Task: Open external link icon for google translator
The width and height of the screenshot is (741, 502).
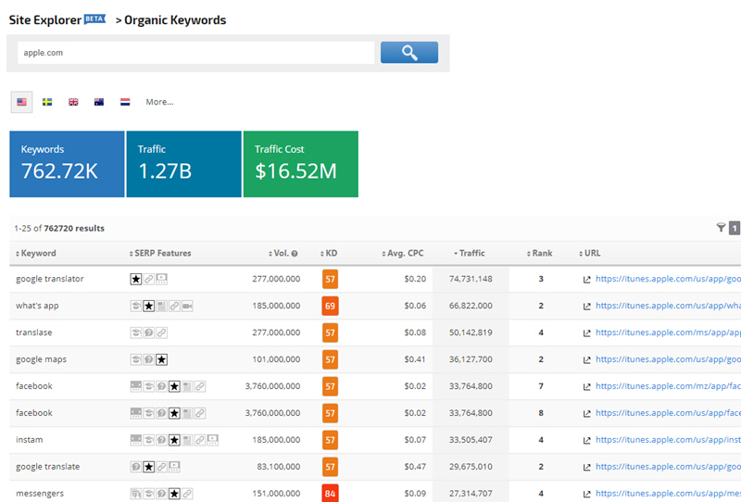Action: pos(586,279)
